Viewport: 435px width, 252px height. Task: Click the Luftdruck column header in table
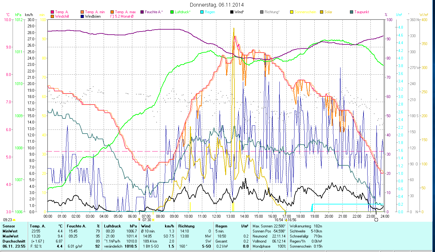click(x=112, y=226)
